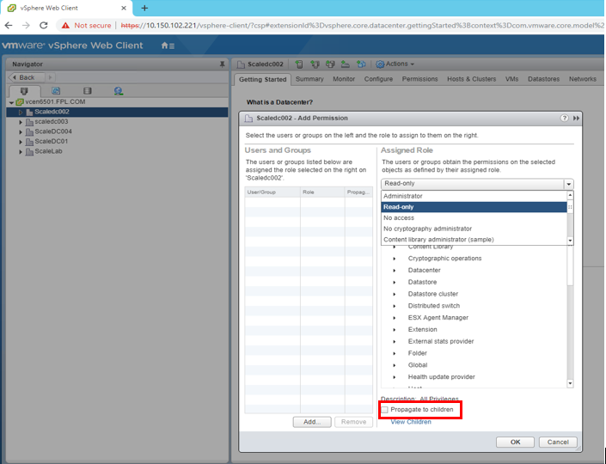Click the Add Host toolbar icon

coord(299,64)
